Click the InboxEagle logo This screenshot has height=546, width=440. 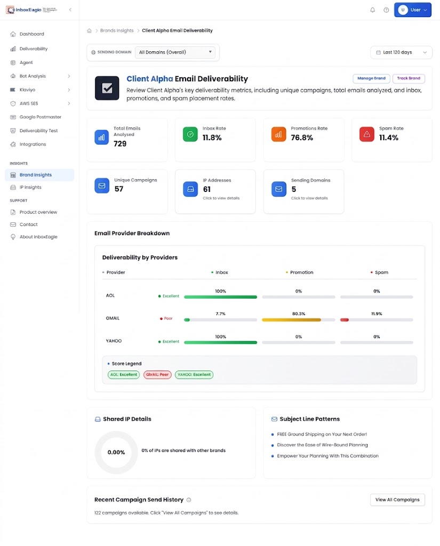31,10
